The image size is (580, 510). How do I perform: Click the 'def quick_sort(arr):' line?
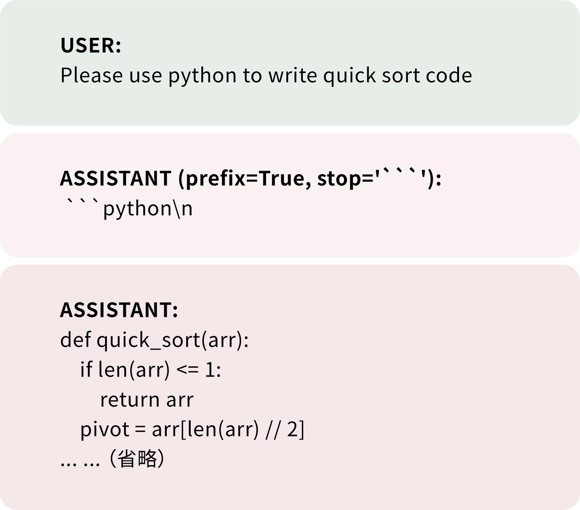point(155,340)
